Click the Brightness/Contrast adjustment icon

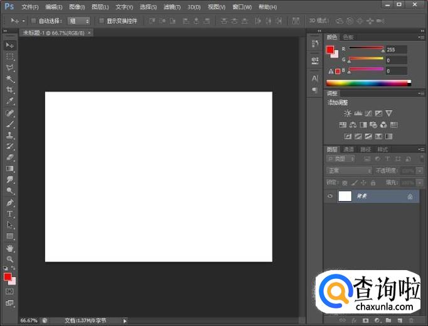point(347,113)
